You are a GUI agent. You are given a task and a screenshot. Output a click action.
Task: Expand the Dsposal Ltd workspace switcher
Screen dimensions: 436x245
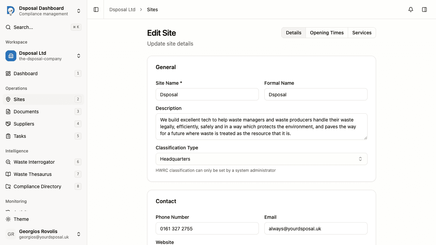(x=79, y=56)
